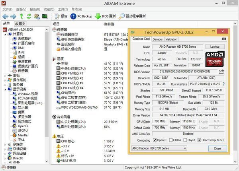Viewport: 239px width, 171px height.
Task: Select 电源管理 tree item
Action: (x=25, y=62)
